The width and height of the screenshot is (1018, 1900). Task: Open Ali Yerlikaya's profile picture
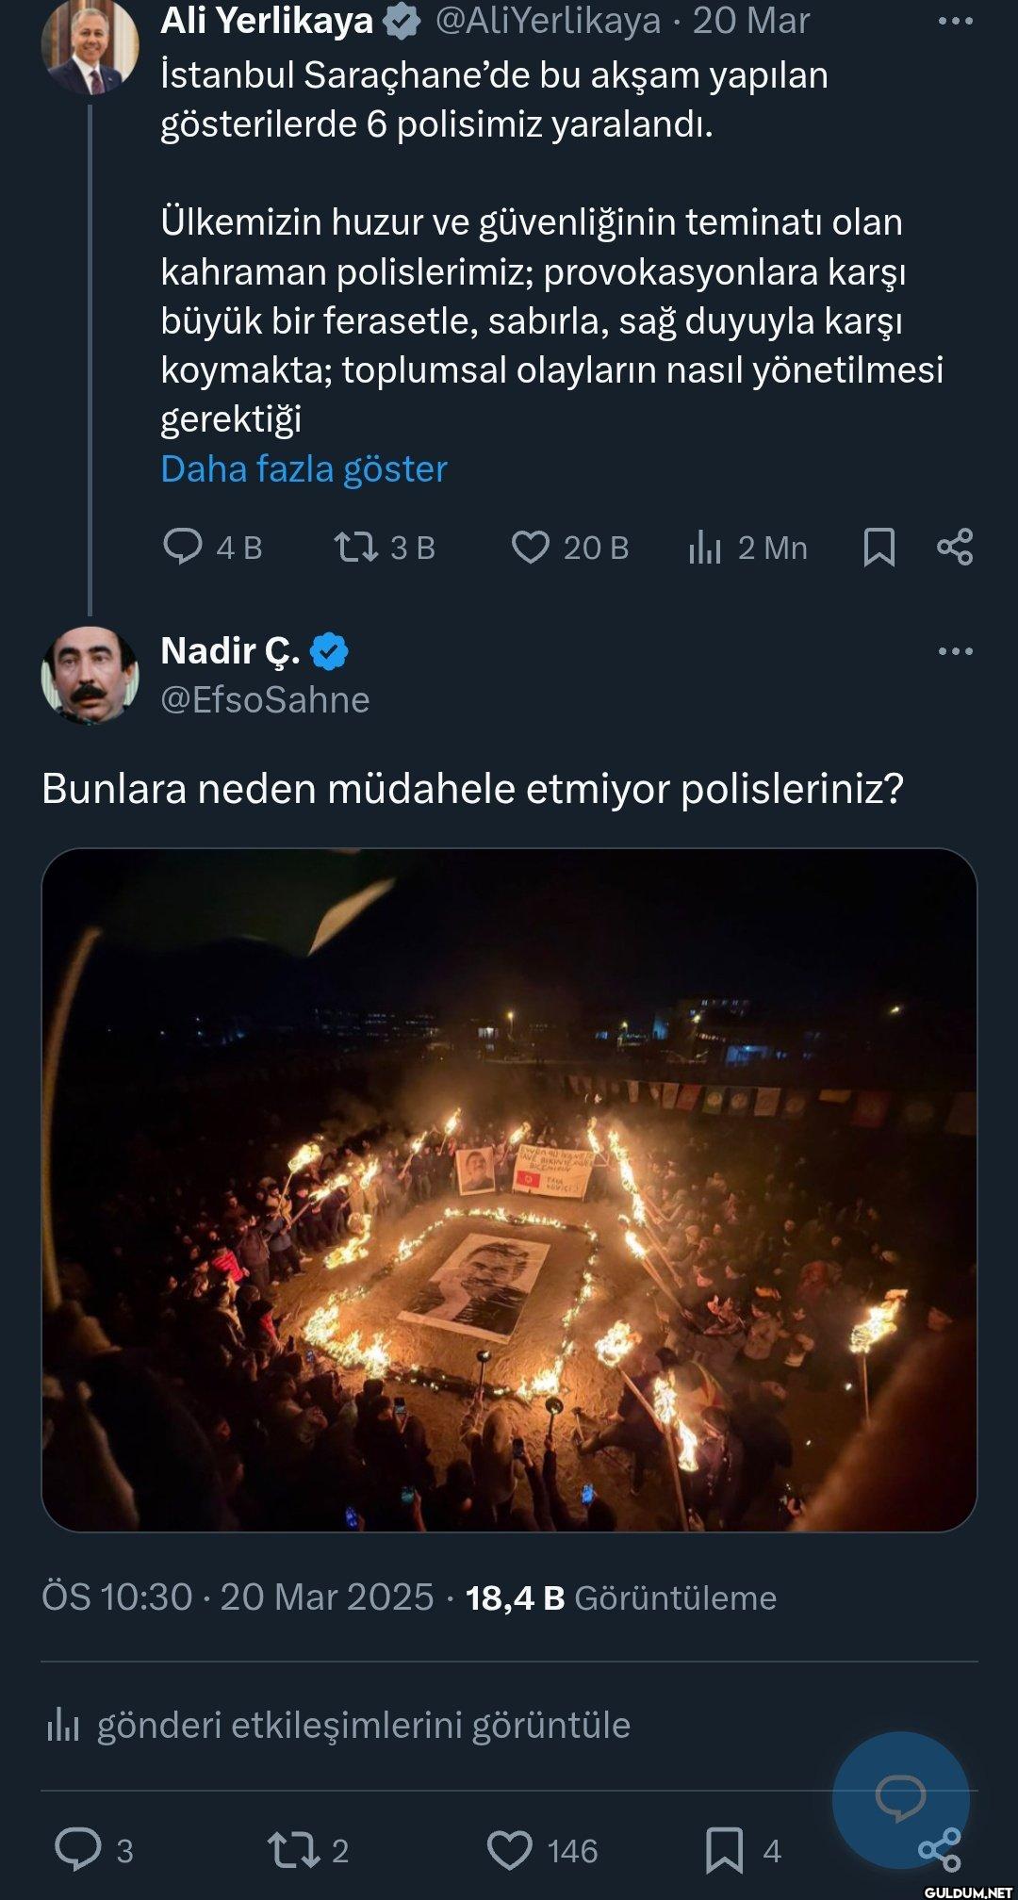(x=90, y=45)
